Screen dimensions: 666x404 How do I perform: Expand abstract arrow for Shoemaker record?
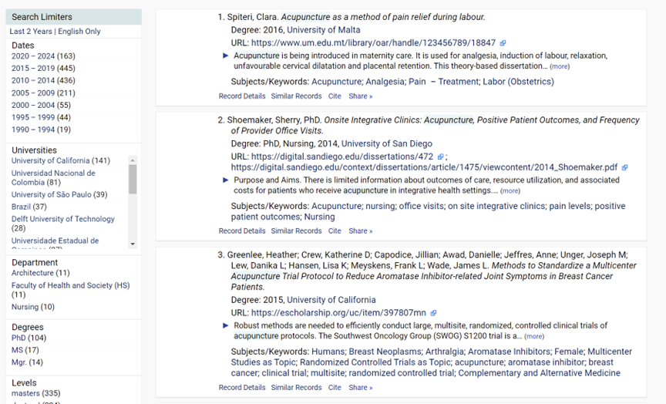(x=226, y=180)
